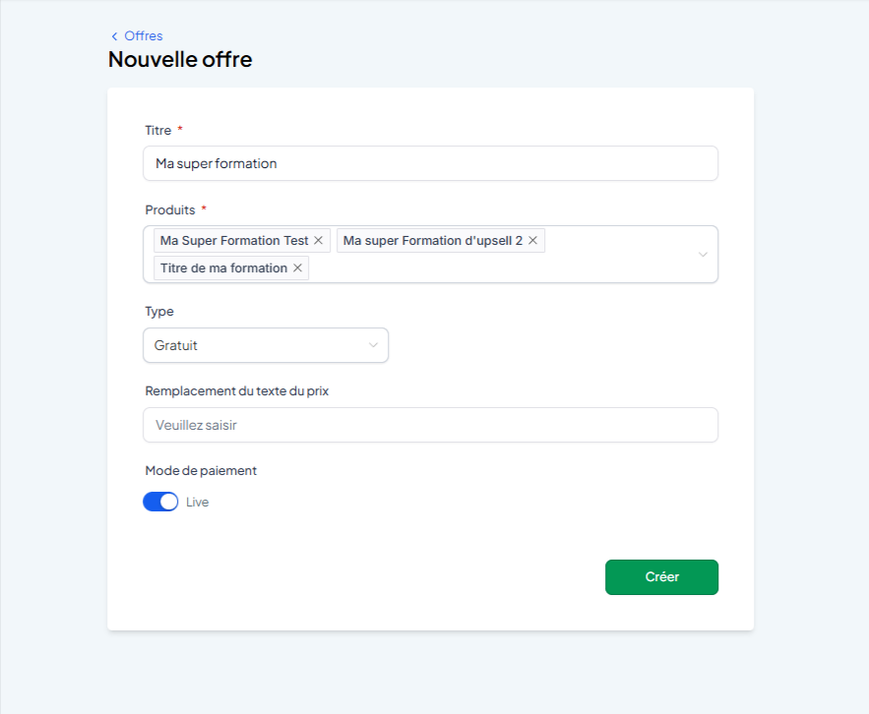Image resolution: width=869 pixels, height=714 pixels.
Task: Click the Mode de paiement label
Action: click(201, 471)
